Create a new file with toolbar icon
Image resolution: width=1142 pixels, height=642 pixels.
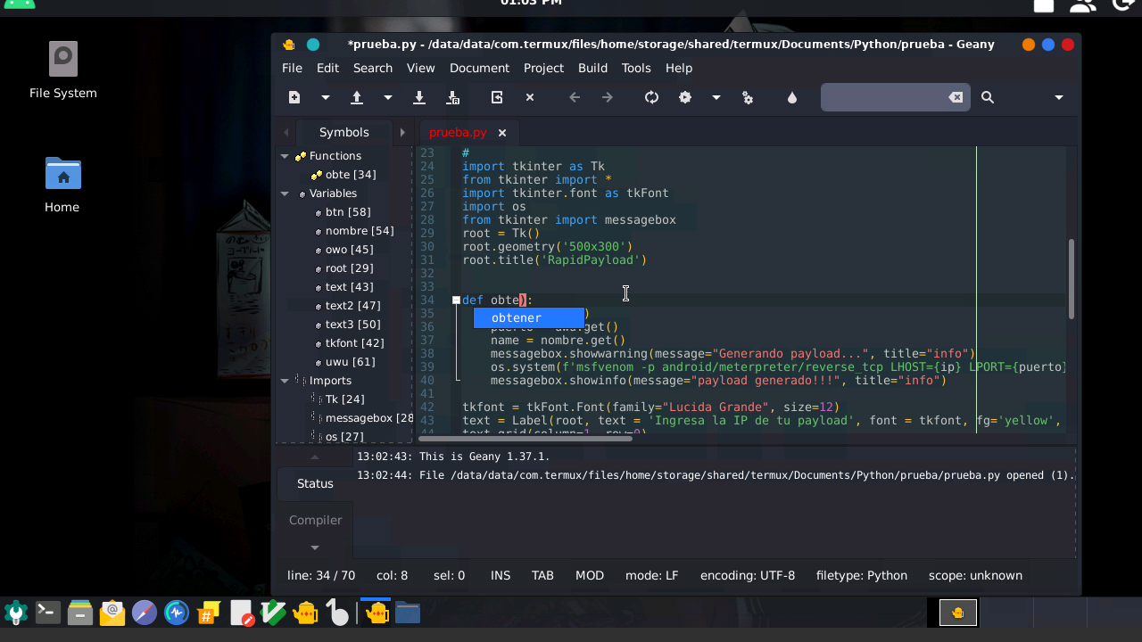[x=294, y=97]
